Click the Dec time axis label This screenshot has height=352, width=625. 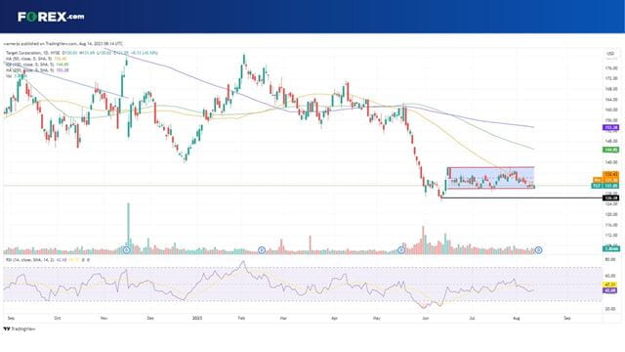150,319
